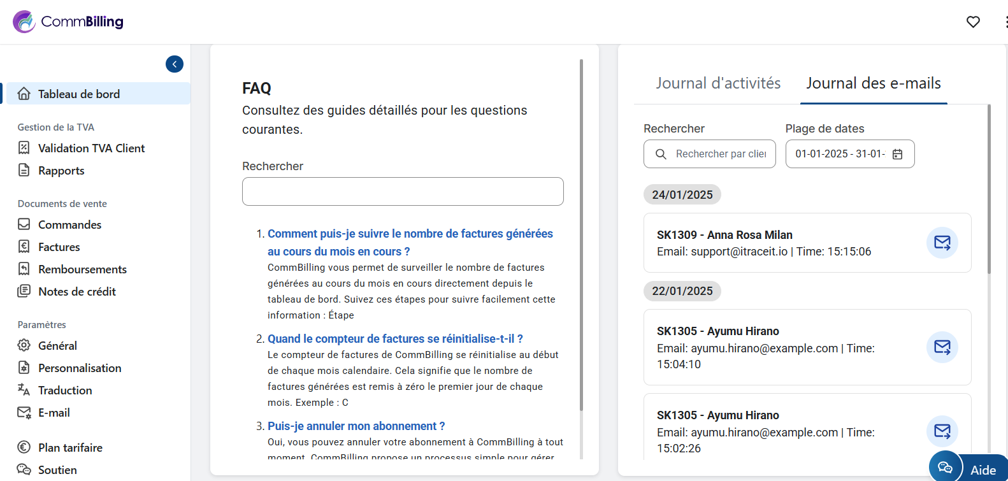This screenshot has height=481, width=1008.
Task: Open the Commandes section
Action: coord(69,224)
